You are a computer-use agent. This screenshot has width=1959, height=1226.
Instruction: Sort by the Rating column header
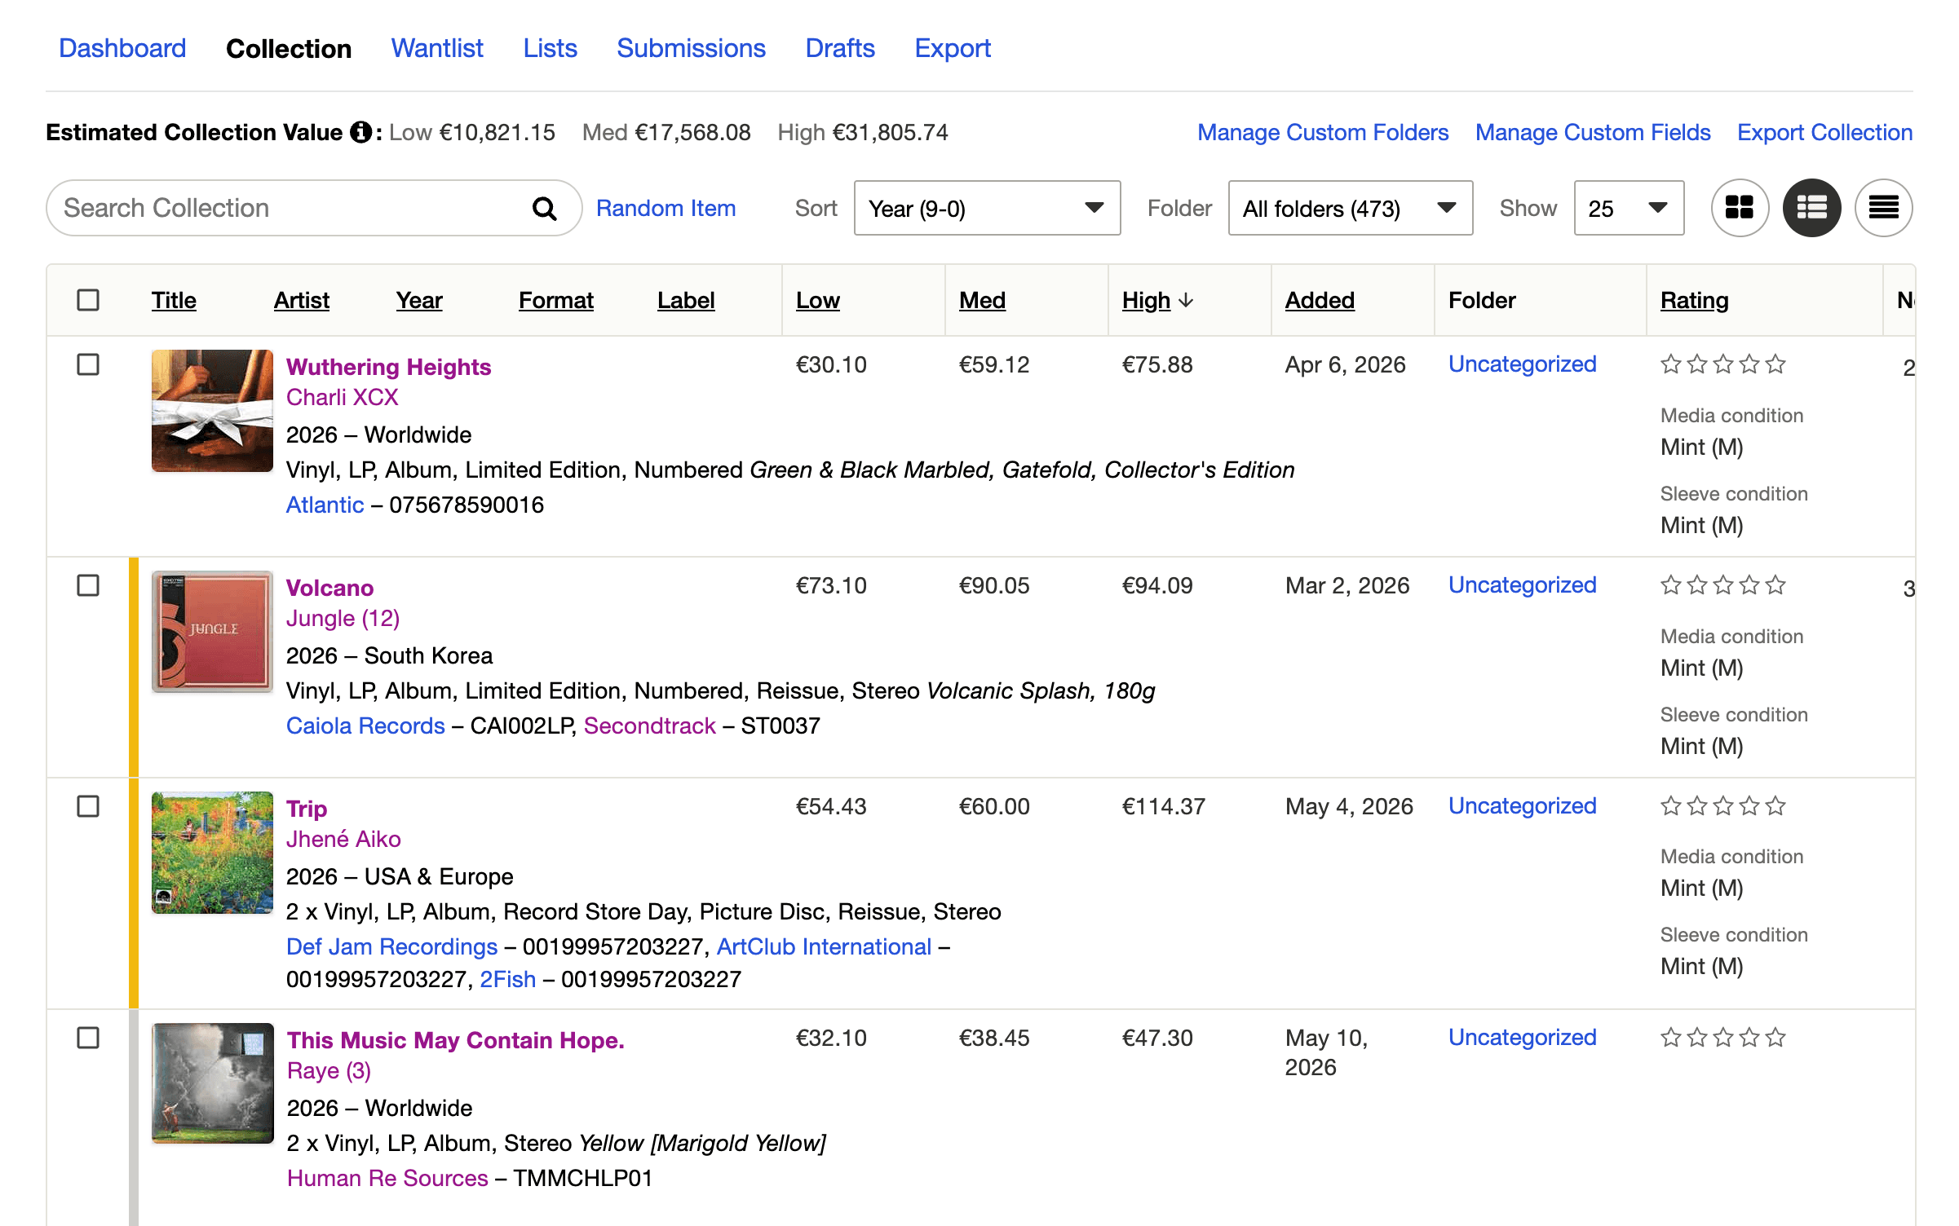pos(1694,301)
